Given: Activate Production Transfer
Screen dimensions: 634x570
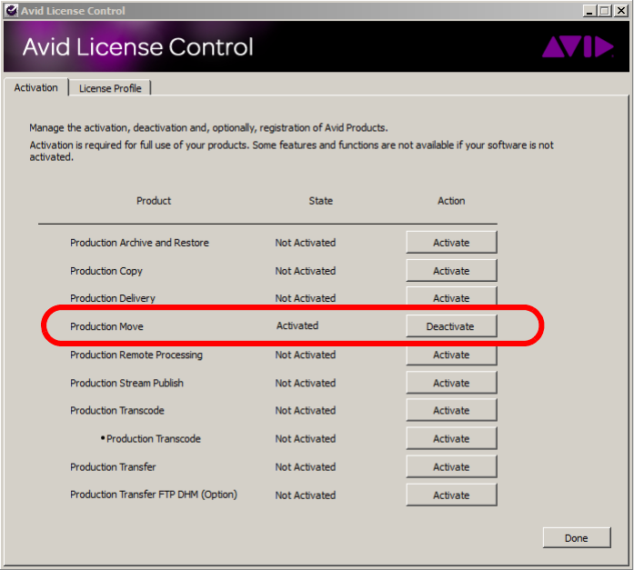Looking at the screenshot, I should pyautogui.click(x=451, y=466).
